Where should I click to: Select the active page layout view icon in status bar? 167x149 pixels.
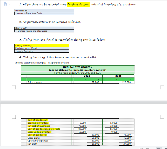coord(159,148)
